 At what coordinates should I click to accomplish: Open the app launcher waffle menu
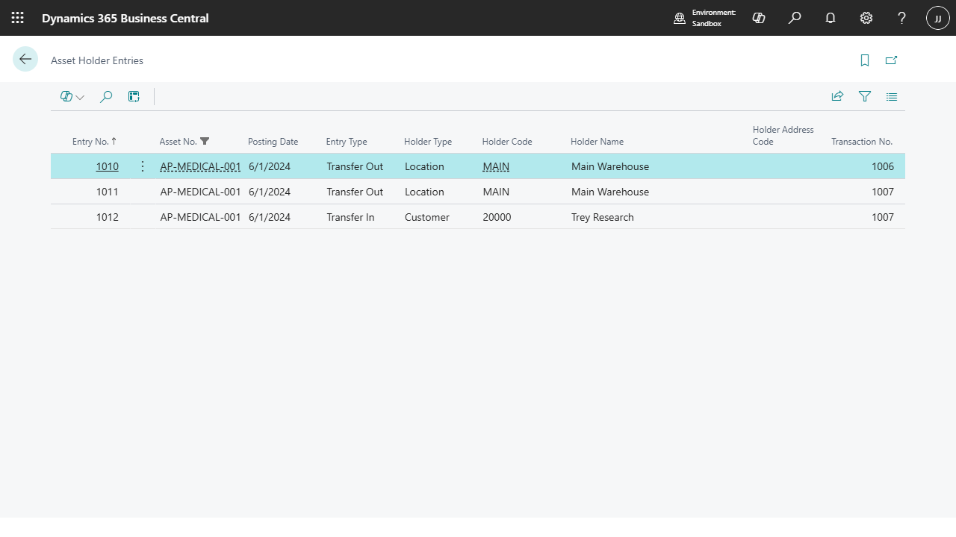coord(17,18)
